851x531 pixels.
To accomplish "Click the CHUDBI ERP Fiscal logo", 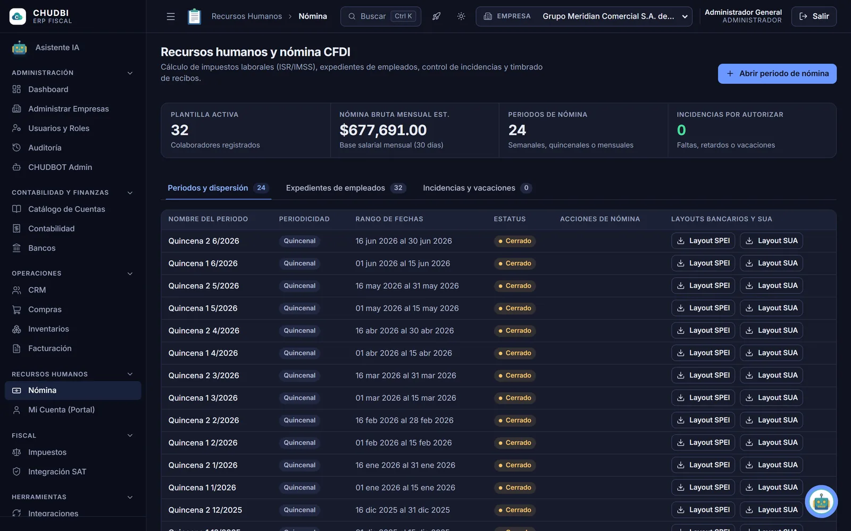I will pyautogui.click(x=40, y=16).
